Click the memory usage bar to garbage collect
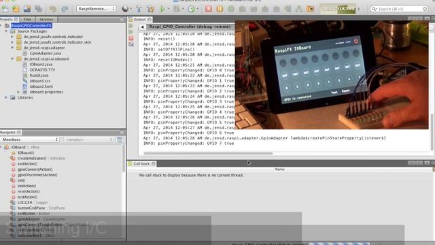This screenshot has height=245, width=435. [338, 9]
